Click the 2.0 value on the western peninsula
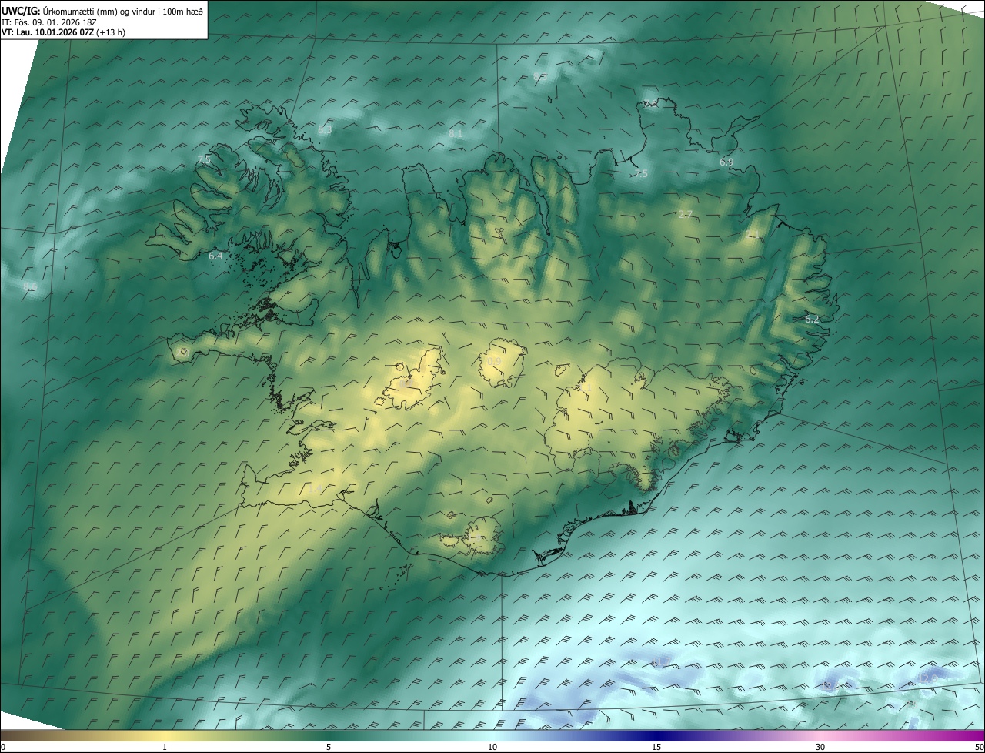This screenshot has height=753, width=985. (183, 352)
